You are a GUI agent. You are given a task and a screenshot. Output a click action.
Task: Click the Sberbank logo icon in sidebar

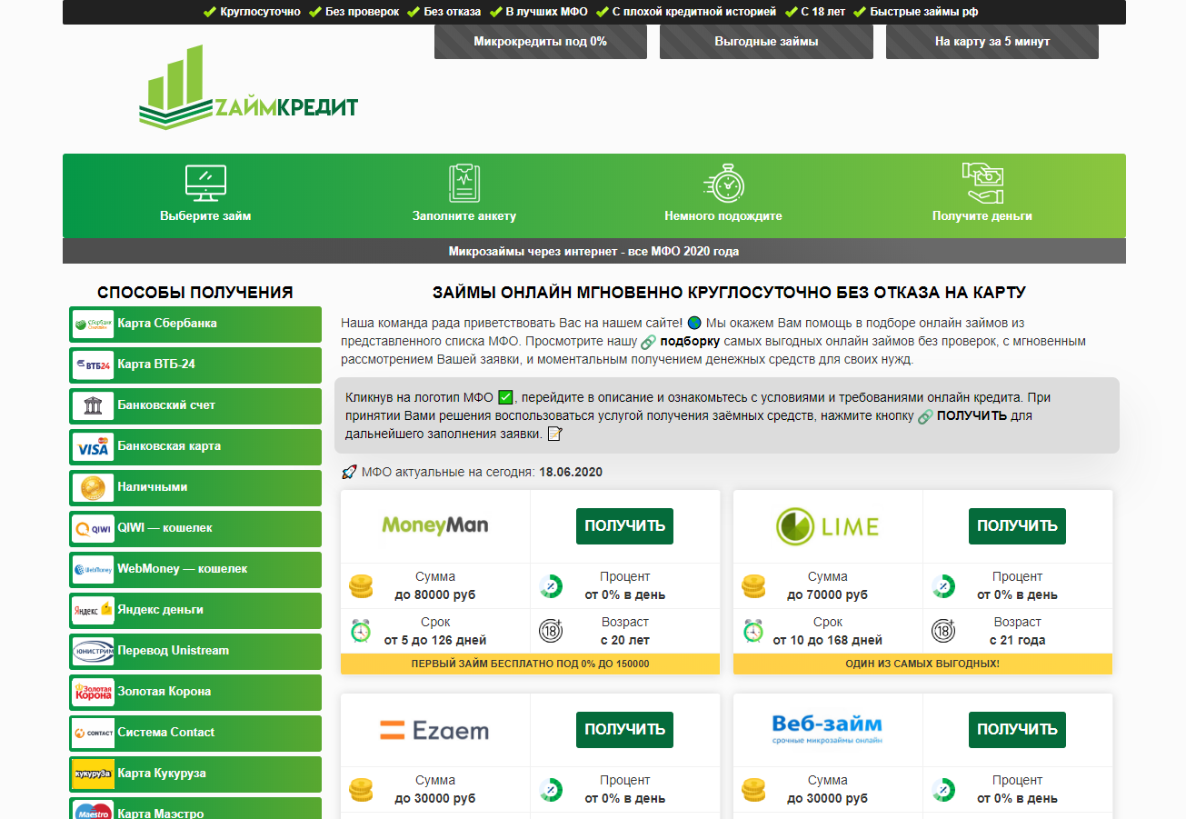tap(93, 324)
